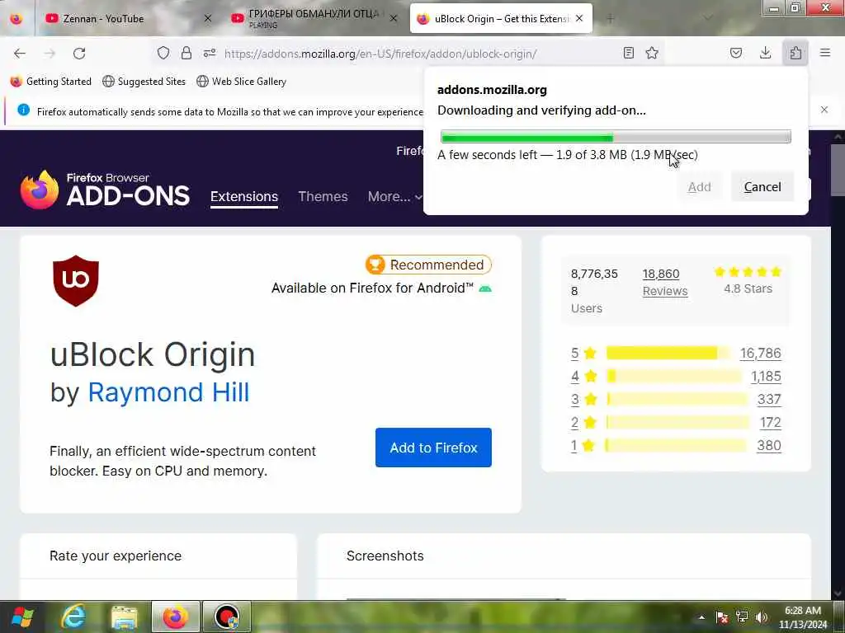The height and width of the screenshot is (633, 845).
Task: Open Raymond Hill author page
Action: pos(168,392)
